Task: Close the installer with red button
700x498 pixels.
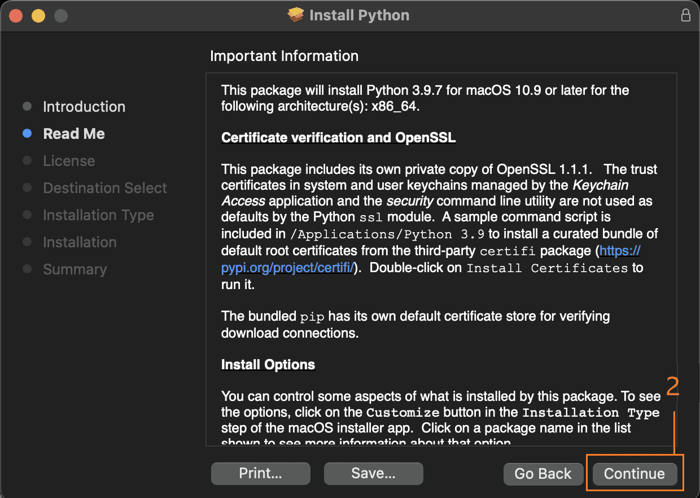Action: (x=16, y=16)
